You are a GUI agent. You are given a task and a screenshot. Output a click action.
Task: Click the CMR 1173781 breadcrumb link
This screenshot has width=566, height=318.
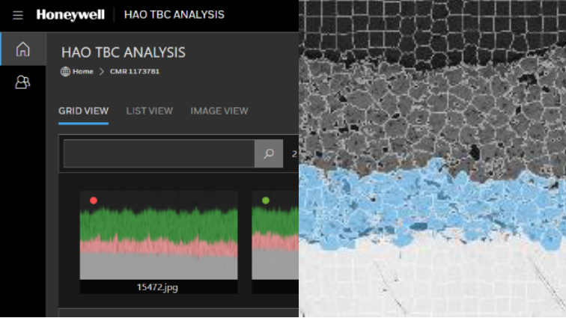135,72
